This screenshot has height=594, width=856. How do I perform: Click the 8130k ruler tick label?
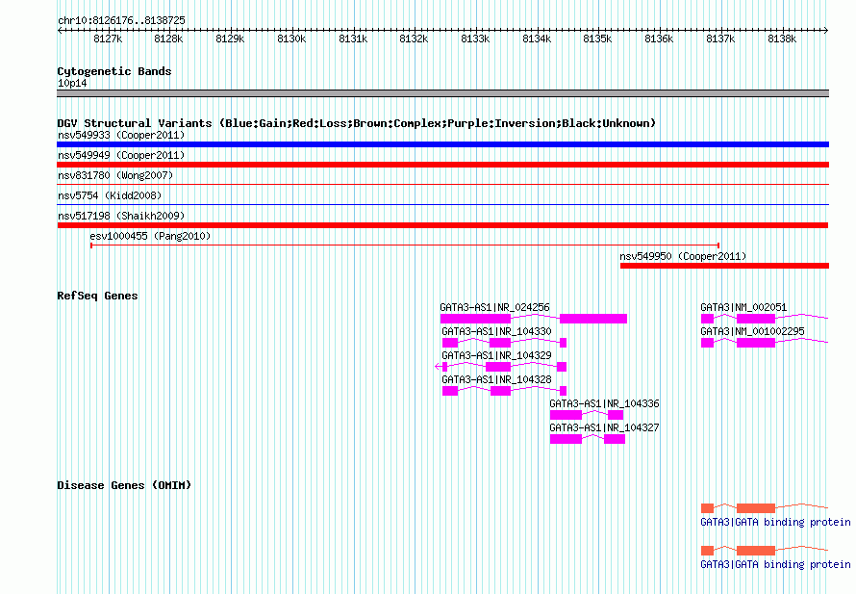(x=291, y=39)
